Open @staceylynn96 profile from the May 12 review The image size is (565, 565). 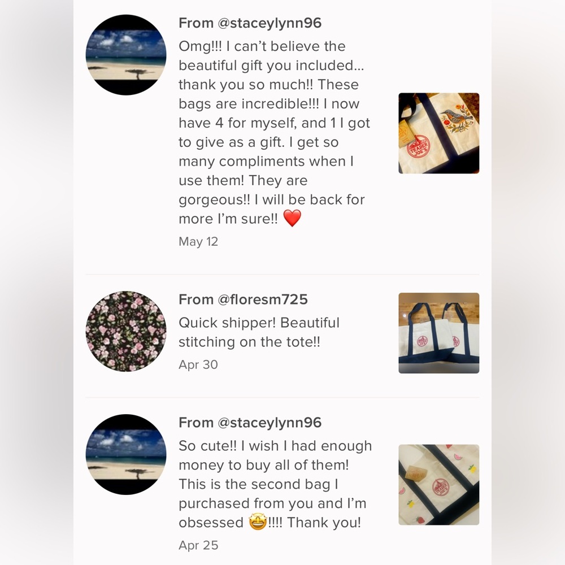pyautogui.click(x=250, y=23)
